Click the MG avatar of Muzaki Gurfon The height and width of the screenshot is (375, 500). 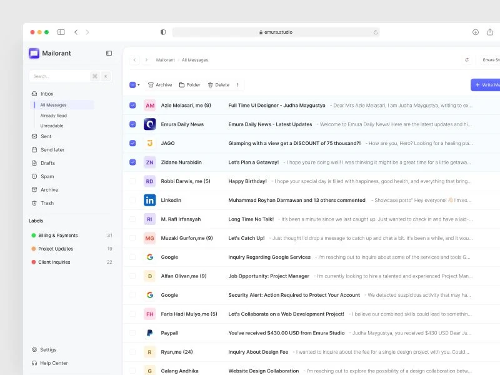[149, 238]
